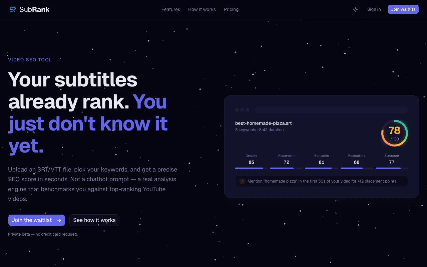Click the Density score 85
This screenshot has height=267, width=427.
[251, 162]
